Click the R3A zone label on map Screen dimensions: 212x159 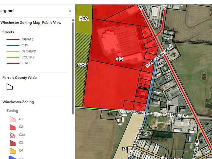[84, 19]
